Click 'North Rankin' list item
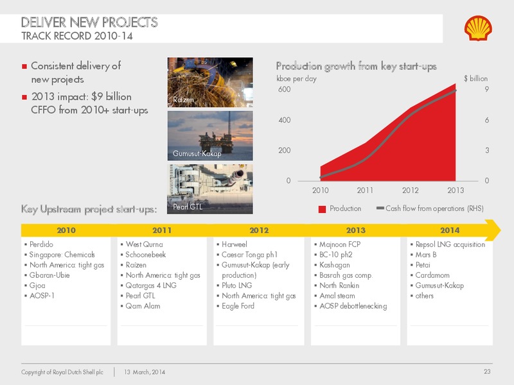Screen dimensions: 514x385 [339, 286]
